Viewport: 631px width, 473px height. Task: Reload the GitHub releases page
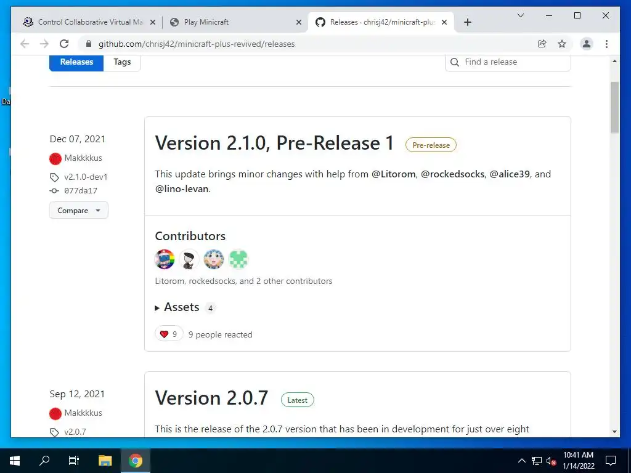[x=64, y=44]
